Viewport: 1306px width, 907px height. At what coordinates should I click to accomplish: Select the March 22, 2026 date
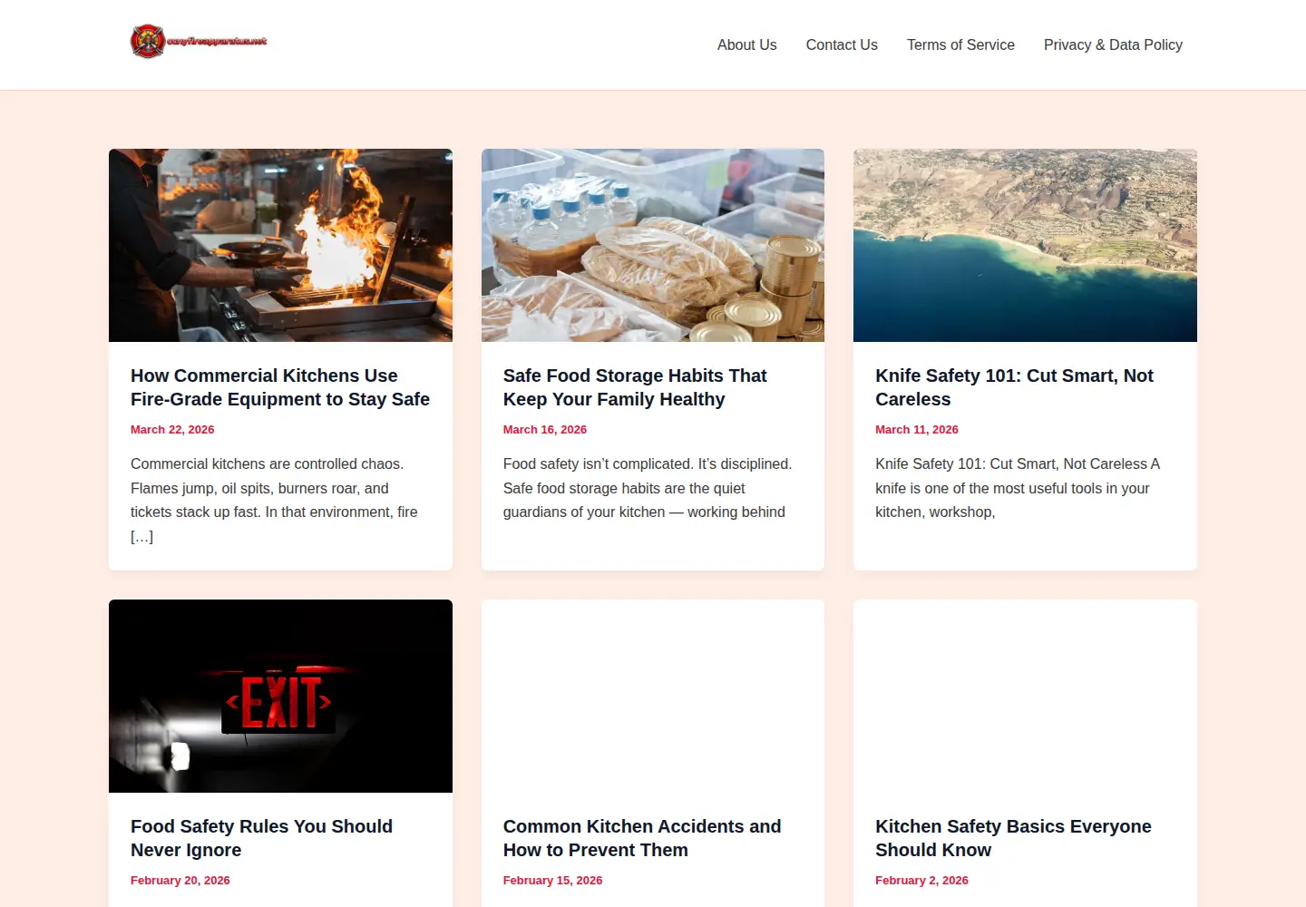[172, 430]
